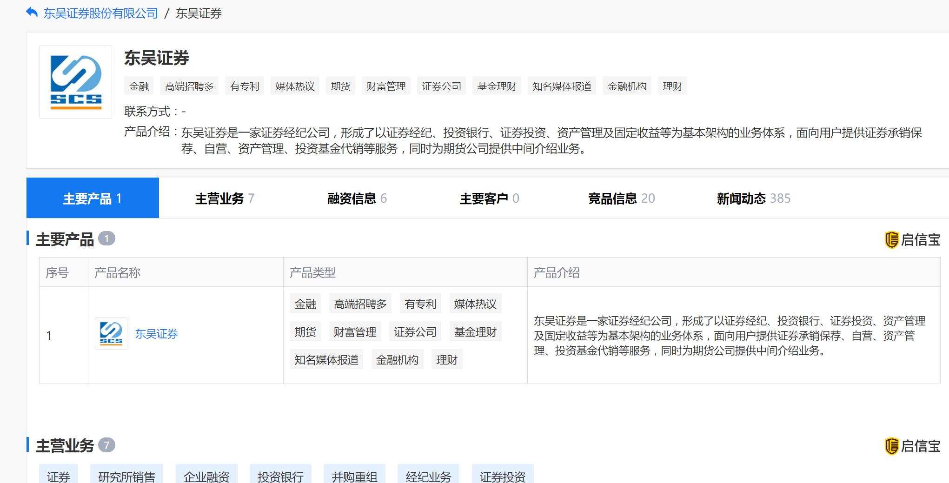Click the 媒体热议 tag under the company title

[x=295, y=86]
